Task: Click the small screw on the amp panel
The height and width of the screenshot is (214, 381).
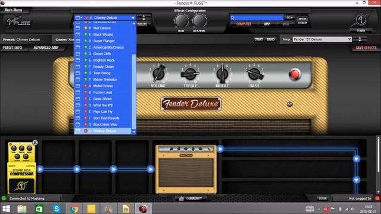Action: (x=290, y=105)
